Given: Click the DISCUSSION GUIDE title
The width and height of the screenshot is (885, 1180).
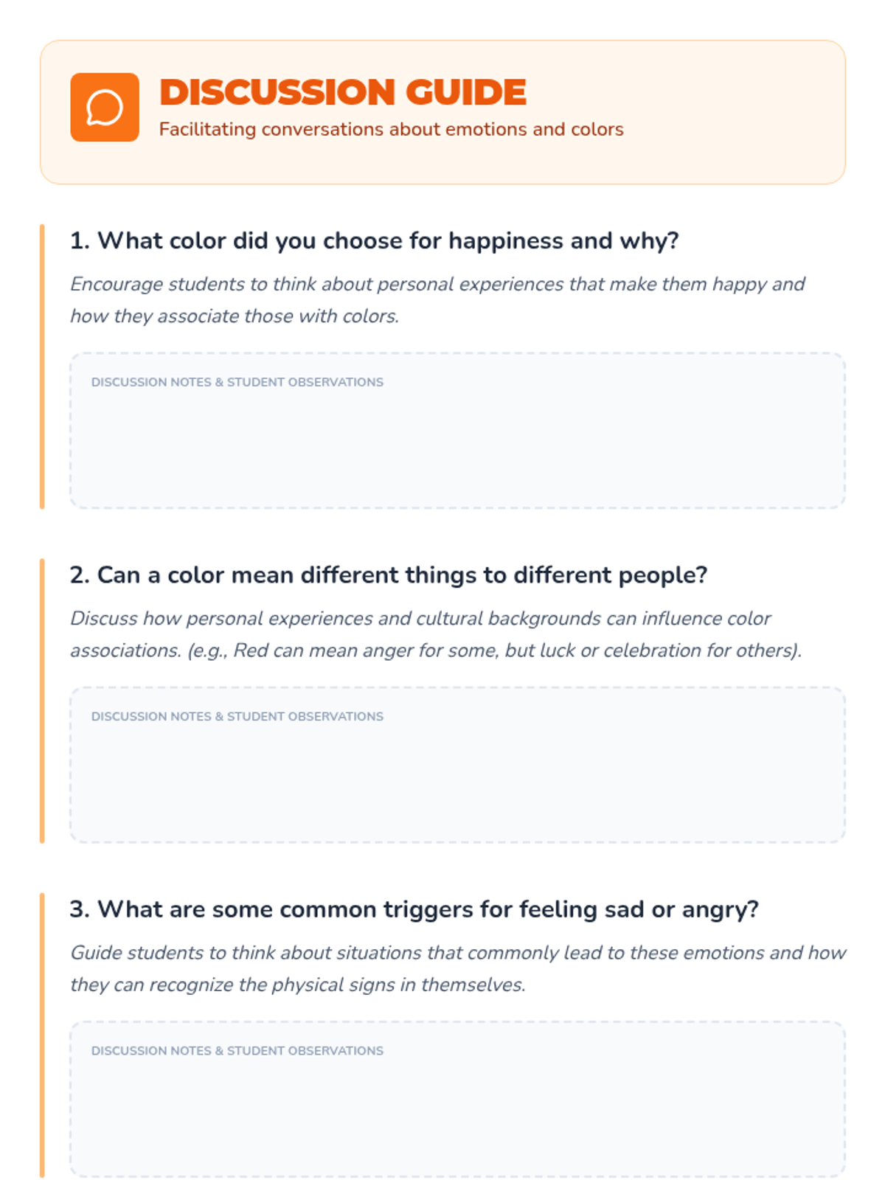Looking at the screenshot, I should [x=342, y=92].
